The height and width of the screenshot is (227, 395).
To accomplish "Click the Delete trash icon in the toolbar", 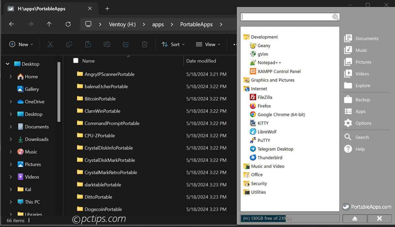I will click(x=145, y=44).
